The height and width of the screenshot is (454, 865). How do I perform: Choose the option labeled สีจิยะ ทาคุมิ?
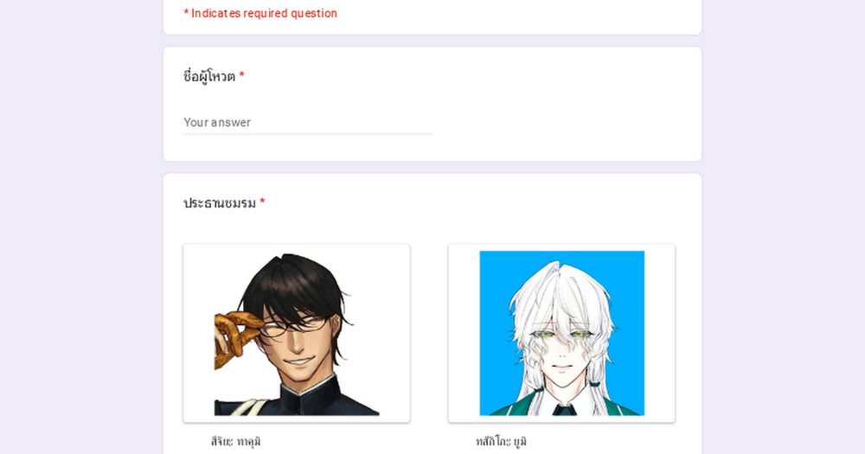click(235, 441)
